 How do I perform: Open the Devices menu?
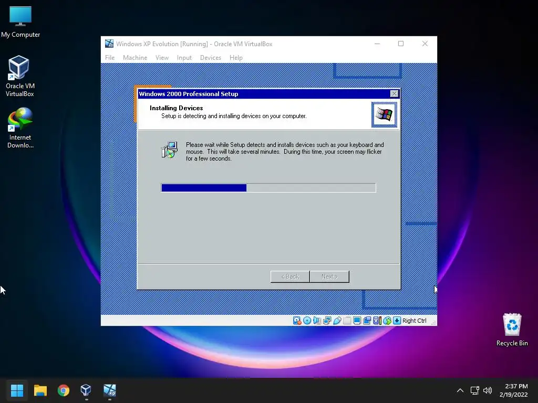pos(210,58)
